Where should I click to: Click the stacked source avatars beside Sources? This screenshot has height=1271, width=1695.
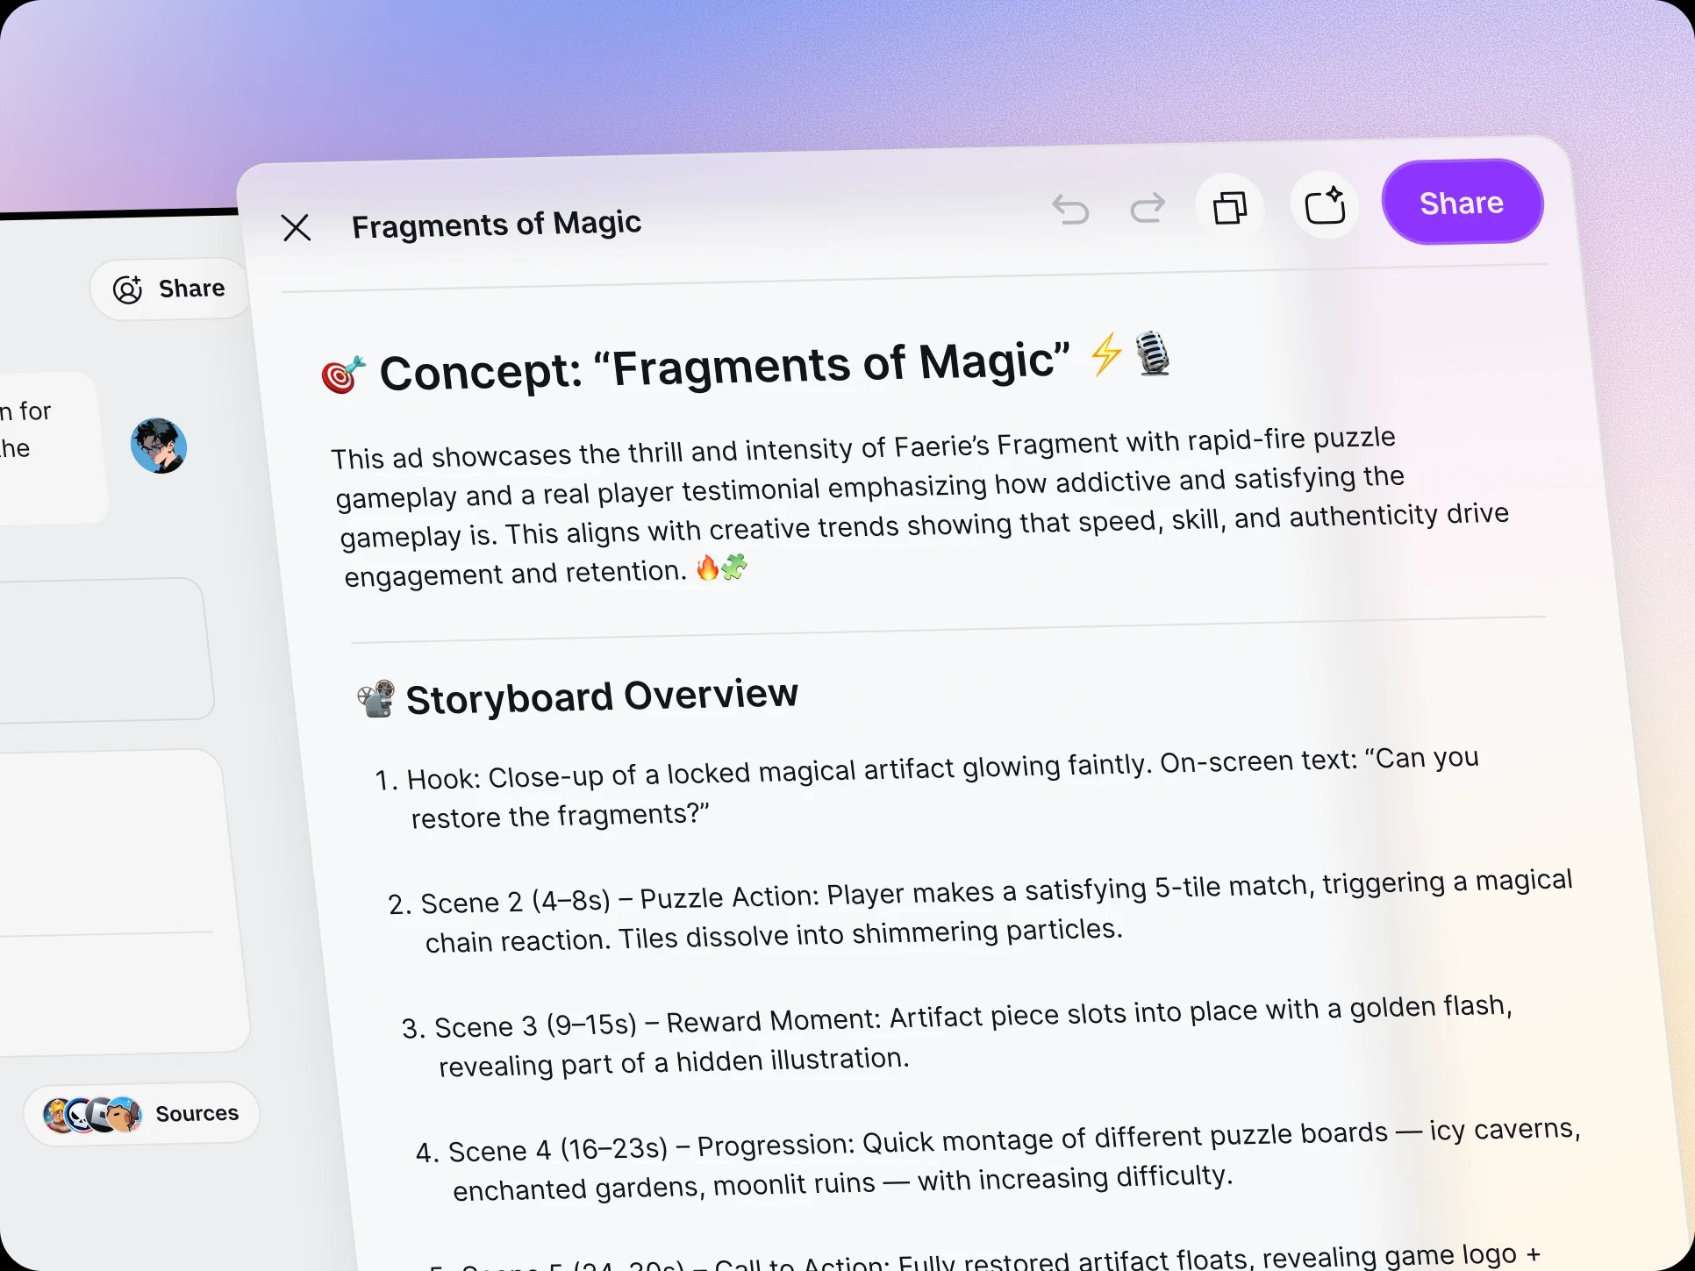coord(93,1115)
